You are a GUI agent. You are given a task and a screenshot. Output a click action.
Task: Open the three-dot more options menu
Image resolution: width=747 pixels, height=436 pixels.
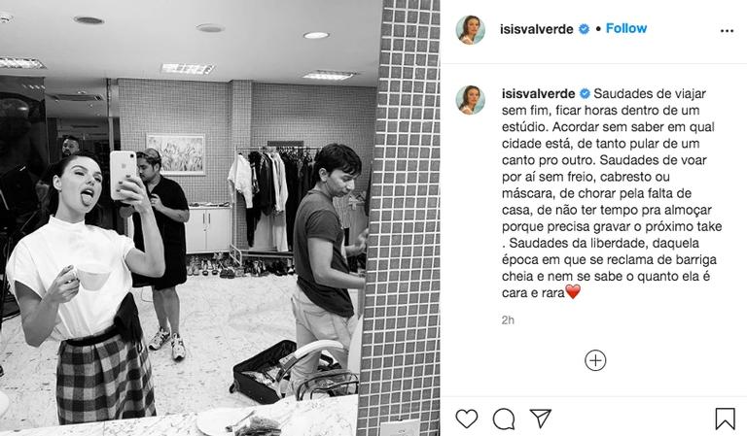click(x=727, y=31)
